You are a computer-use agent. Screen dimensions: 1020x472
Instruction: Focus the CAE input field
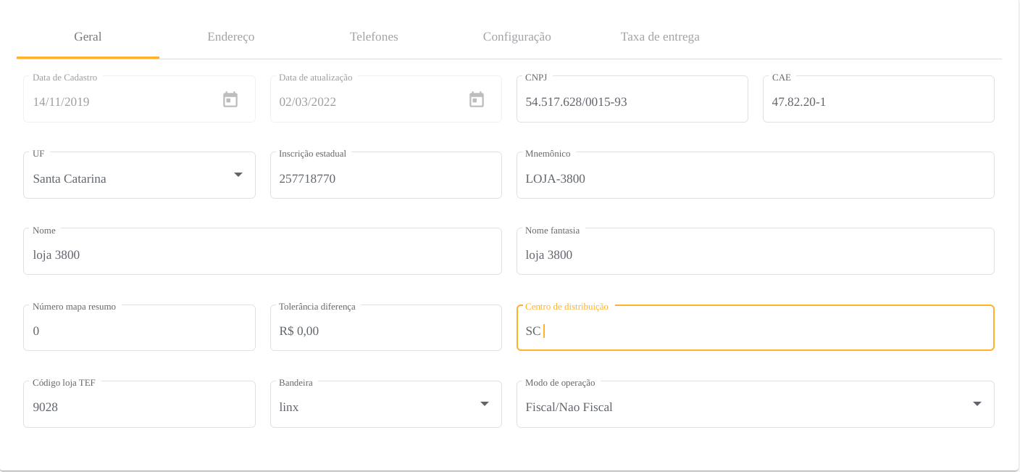point(878,102)
